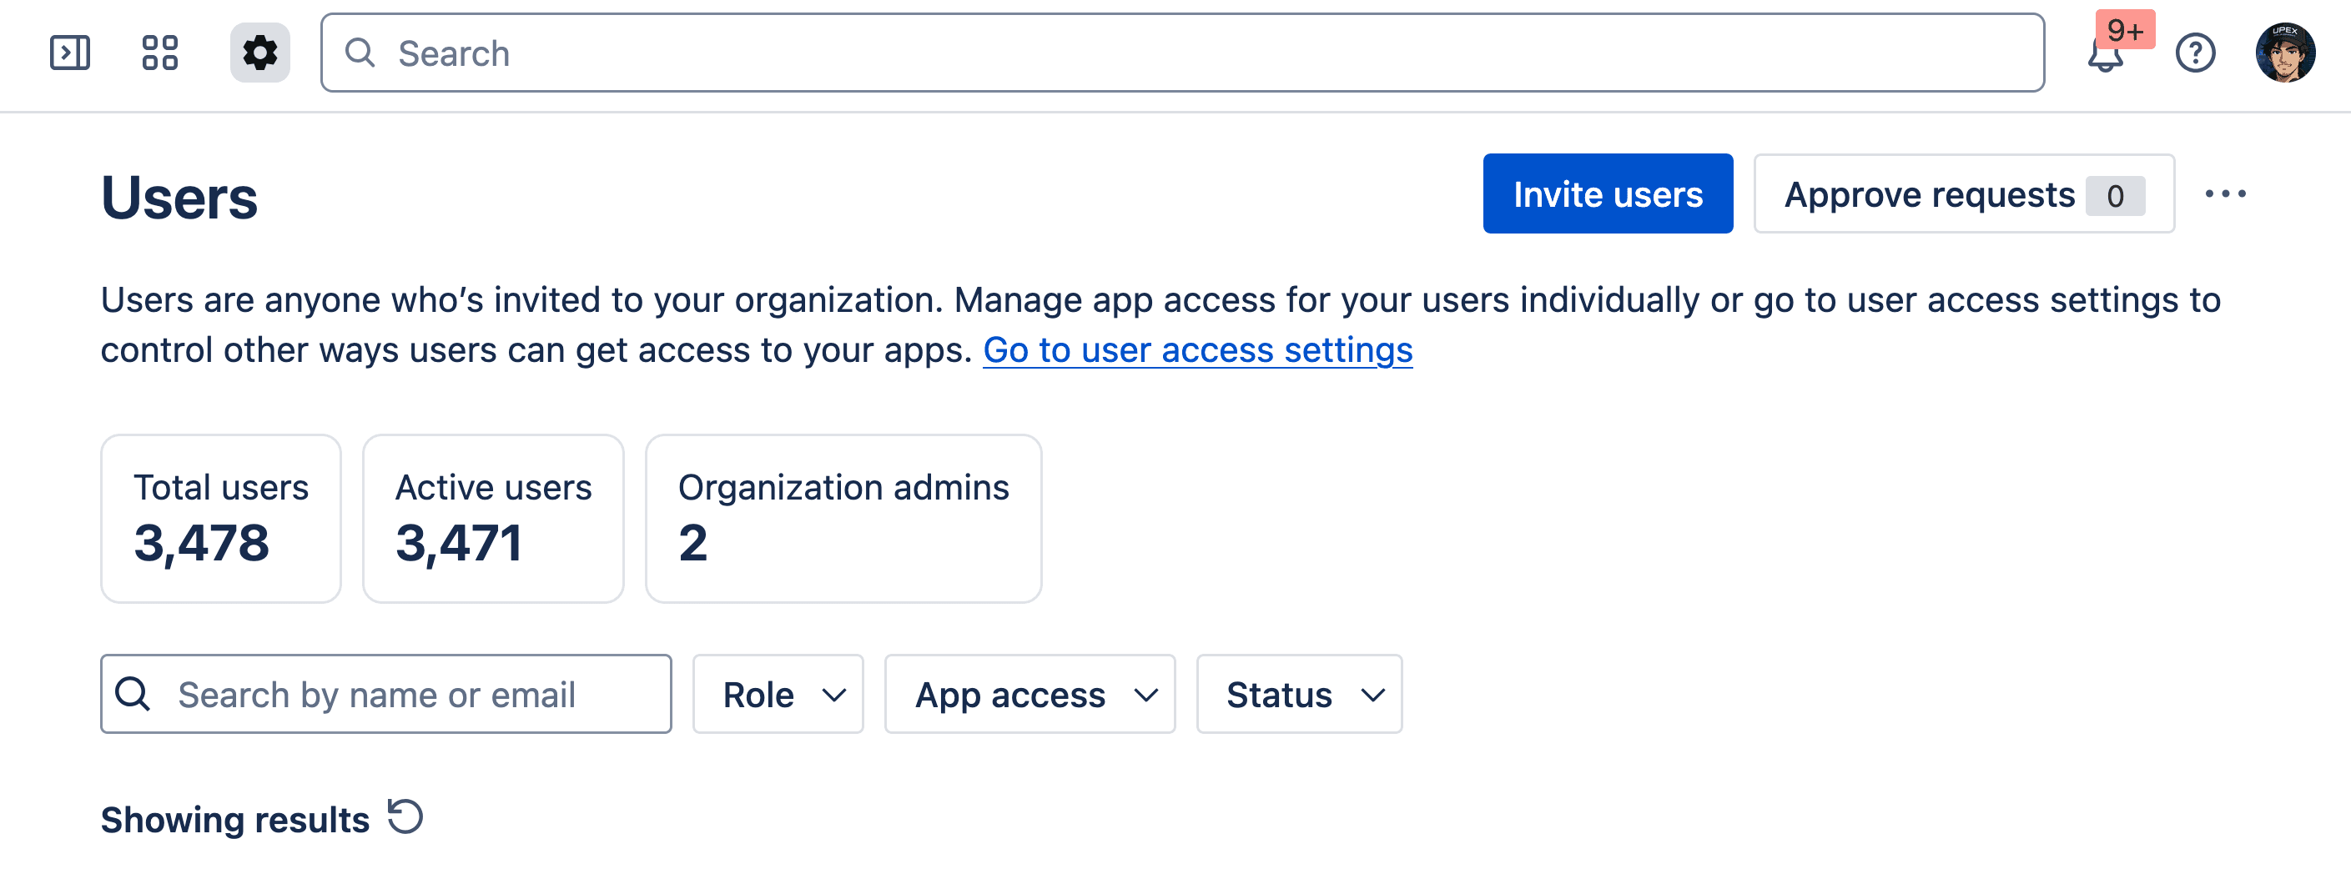Click the Approve requests button
This screenshot has height=879, width=2351.
(x=1962, y=193)
